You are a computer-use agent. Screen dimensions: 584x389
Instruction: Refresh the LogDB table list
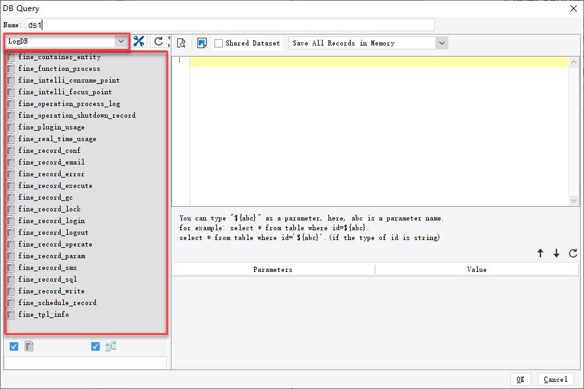(x=158, y=40)
